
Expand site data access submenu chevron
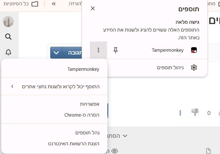point(12,86)
